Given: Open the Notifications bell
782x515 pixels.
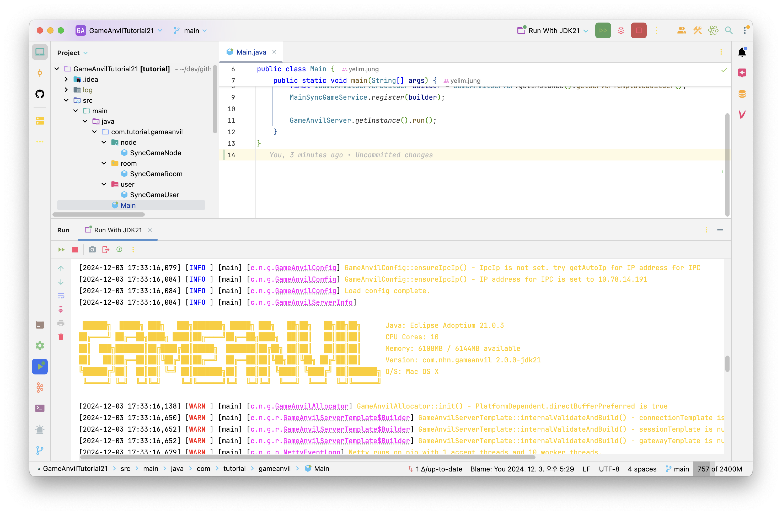Looking at the screenshot, I should click(742, 52).
